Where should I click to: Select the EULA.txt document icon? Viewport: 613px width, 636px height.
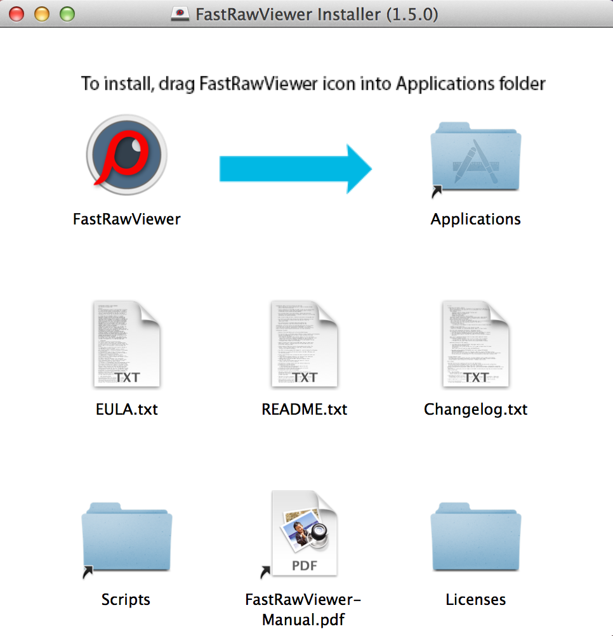click(x=127, y=344)
